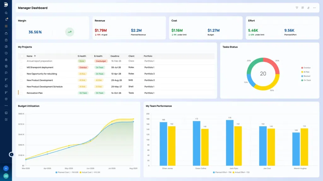
Task: Open the shield icon in sidebar
Action: (6, 99)
